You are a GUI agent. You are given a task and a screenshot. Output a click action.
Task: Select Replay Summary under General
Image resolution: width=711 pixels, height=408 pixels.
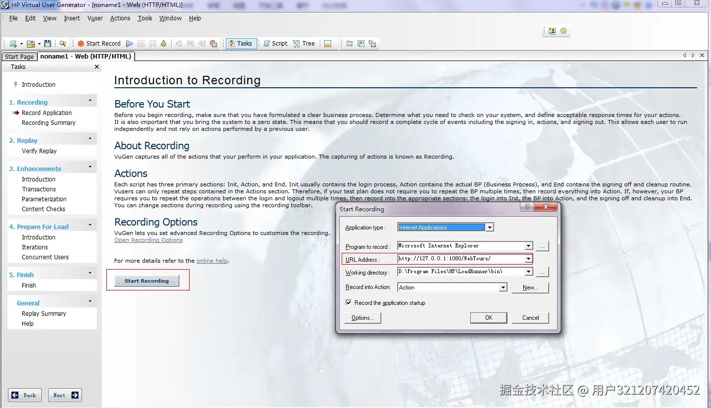(44, 314)
